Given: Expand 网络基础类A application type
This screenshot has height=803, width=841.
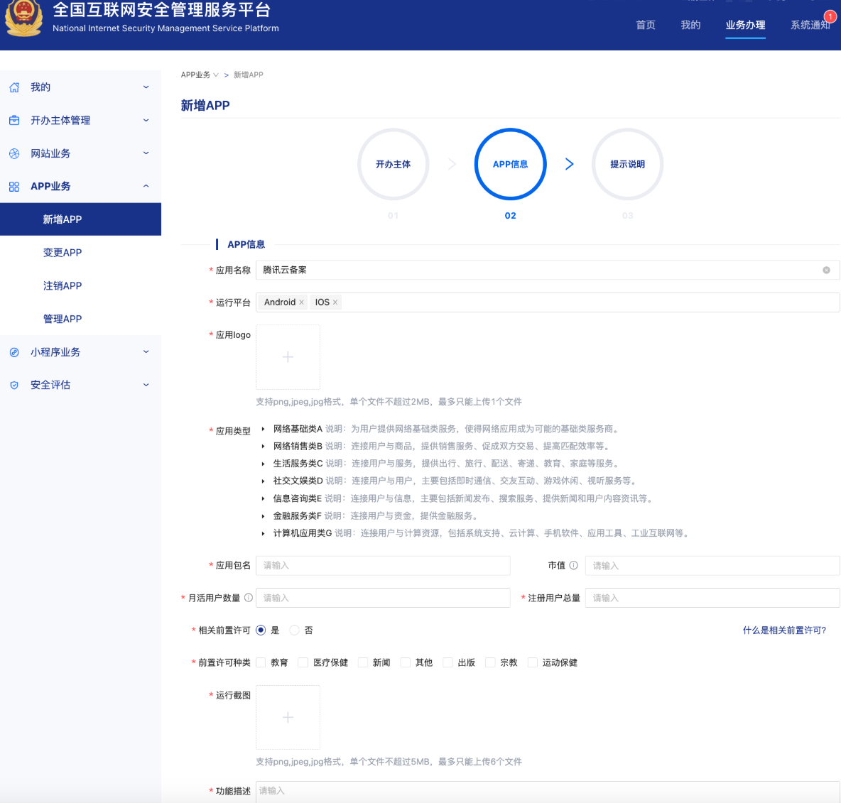Looking at the screenshot, I should click(x=264, y=429).
